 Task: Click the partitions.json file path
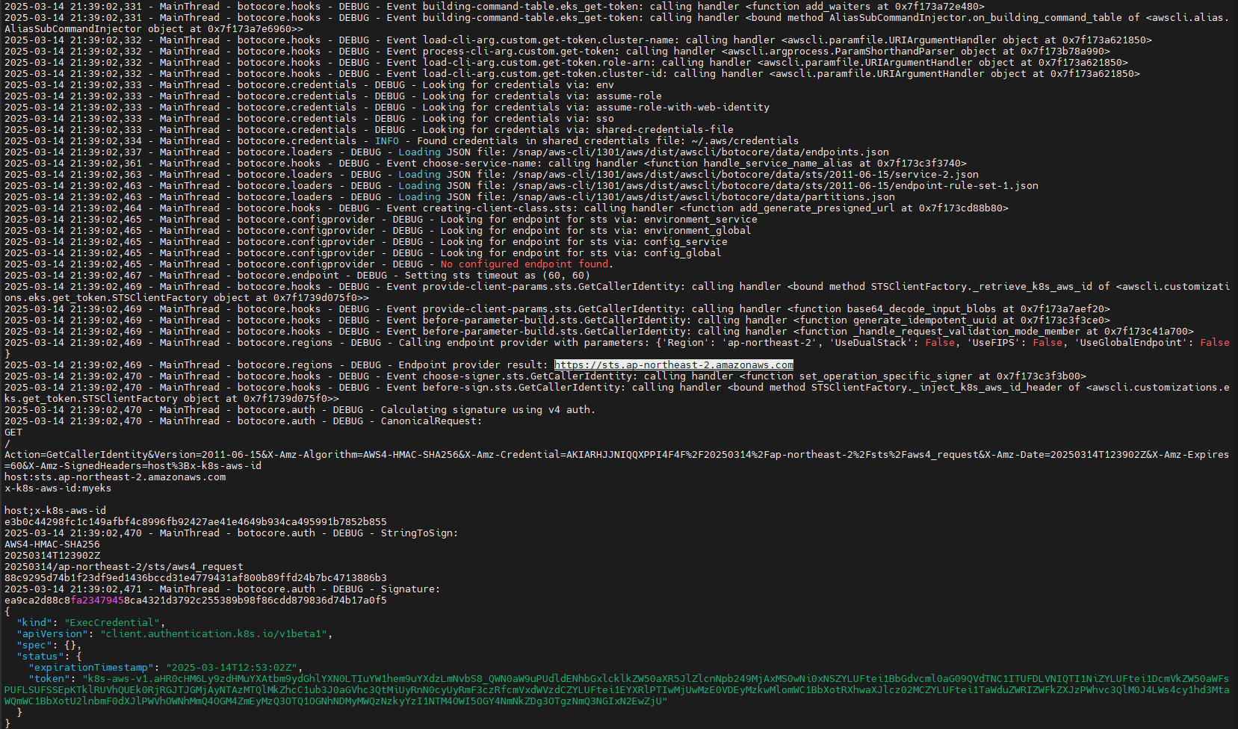point(704,196)
